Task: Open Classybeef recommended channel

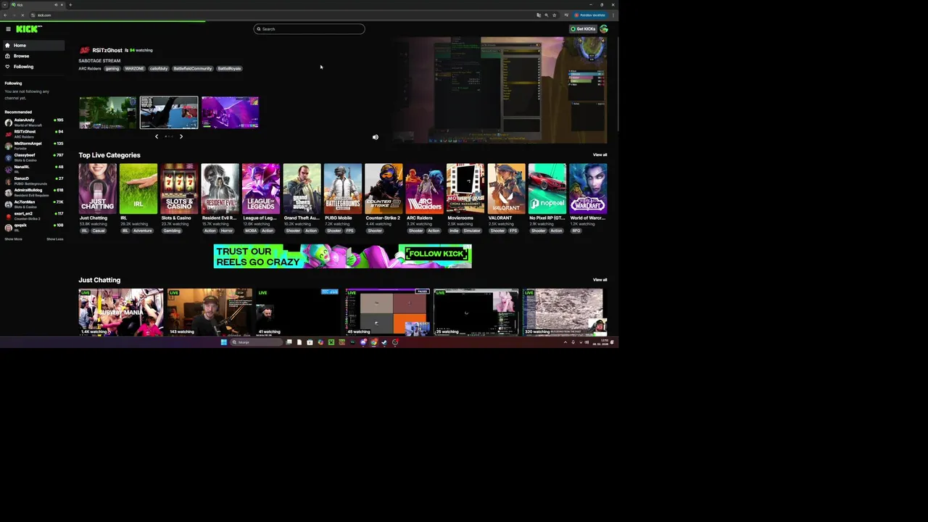Action: (33, 157)
